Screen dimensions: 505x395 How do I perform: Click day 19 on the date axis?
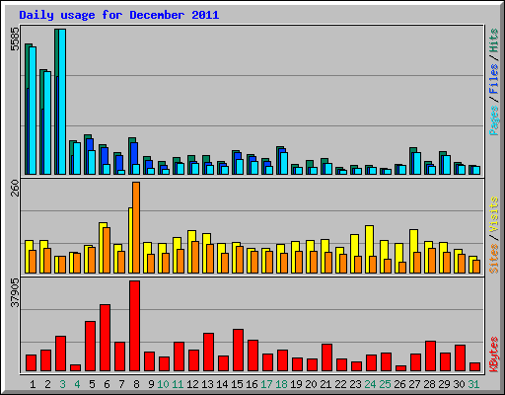pos(296,384)
